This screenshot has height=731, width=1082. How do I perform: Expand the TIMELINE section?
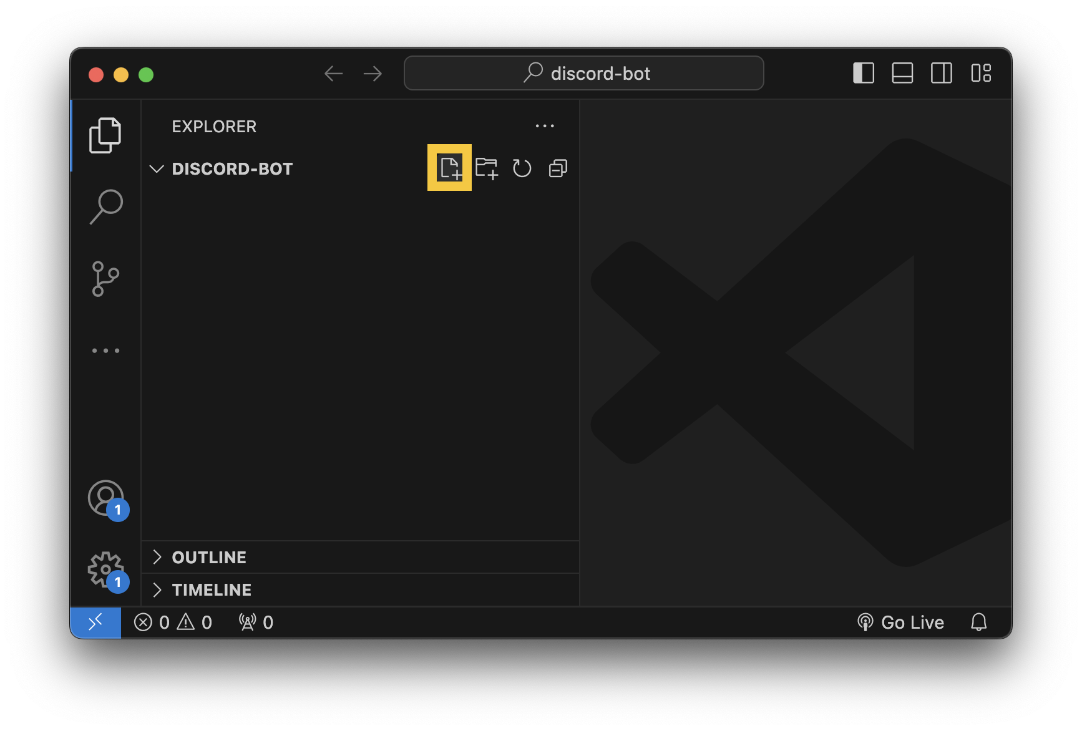[x=361, y=589]
